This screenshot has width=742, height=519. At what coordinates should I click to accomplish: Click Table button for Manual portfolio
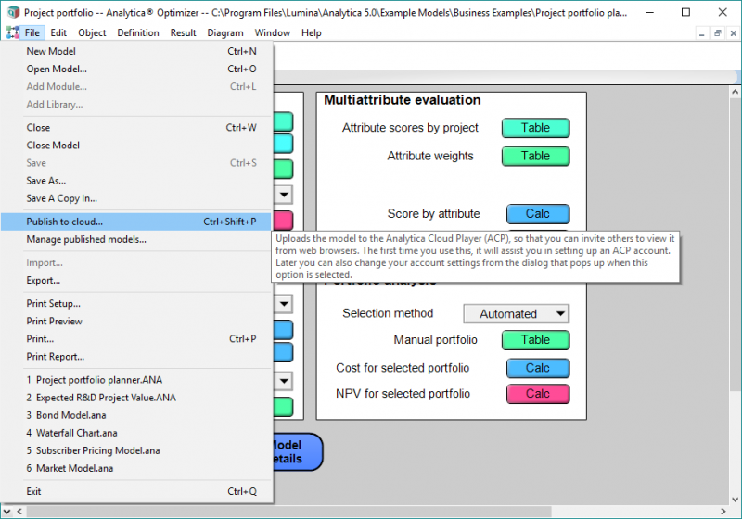[536, 340]
